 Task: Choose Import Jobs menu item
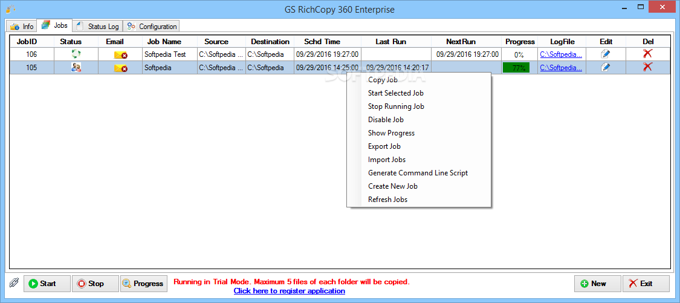pyautogui.click(x=418, y=160)
